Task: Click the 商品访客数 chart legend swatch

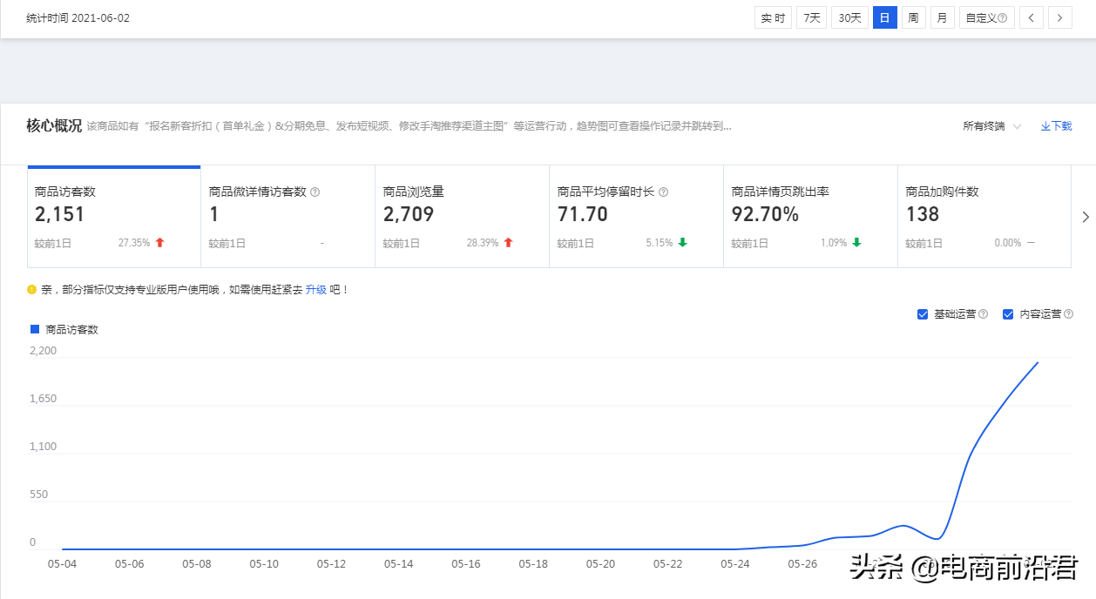Action: (35, 329)
